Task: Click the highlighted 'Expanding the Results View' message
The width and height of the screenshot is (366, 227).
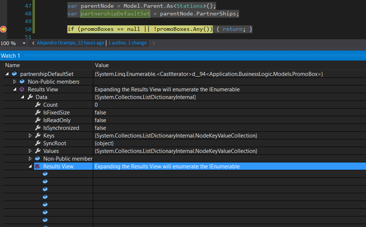Action: [x=167, y=166]
